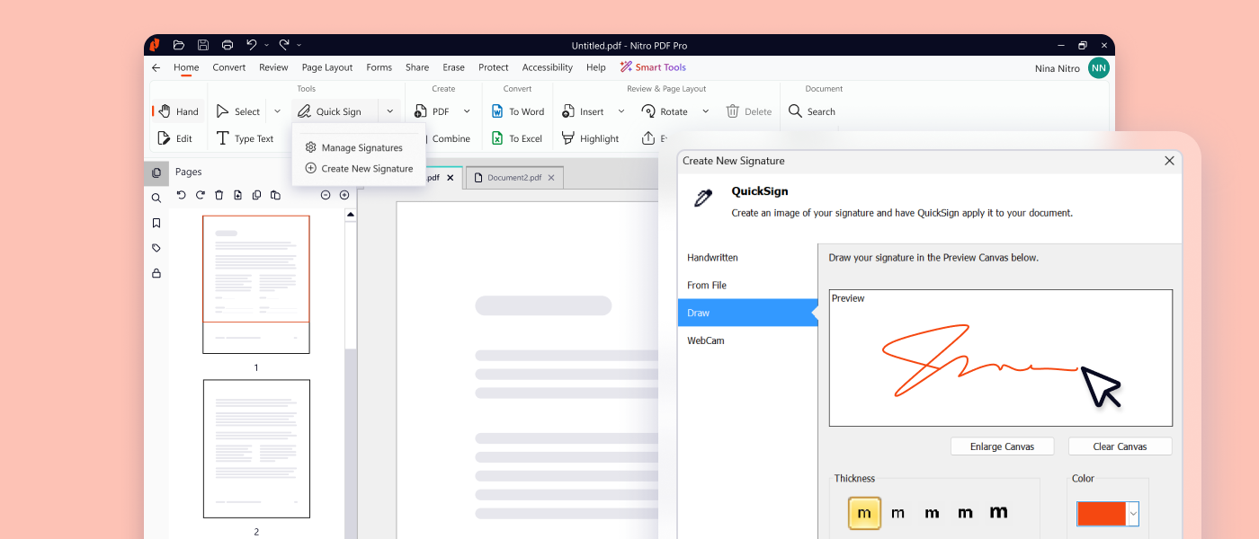Click the trash icon in Pages panel

(219, 195)
